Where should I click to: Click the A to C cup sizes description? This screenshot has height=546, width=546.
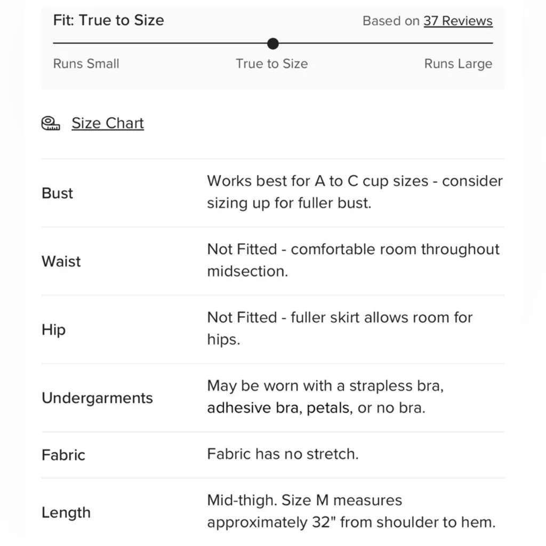355,192
